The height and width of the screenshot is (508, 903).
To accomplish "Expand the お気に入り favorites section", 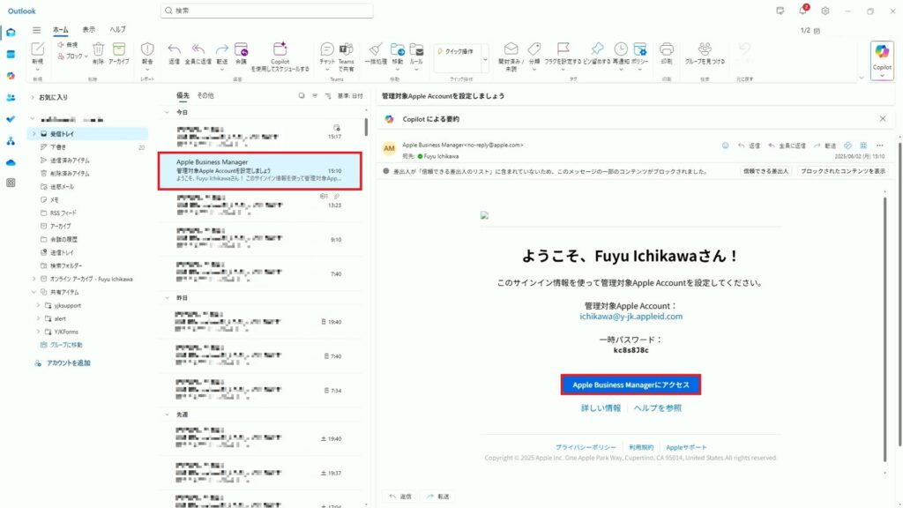I will (x=33, y=97).
